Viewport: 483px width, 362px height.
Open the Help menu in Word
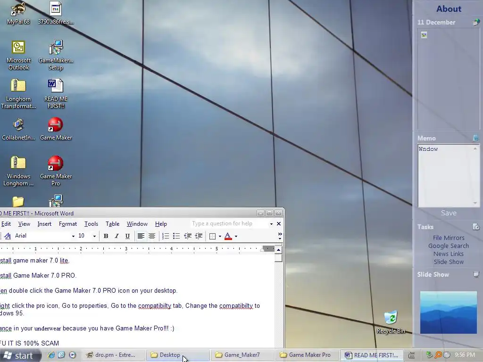pos(161,224)
